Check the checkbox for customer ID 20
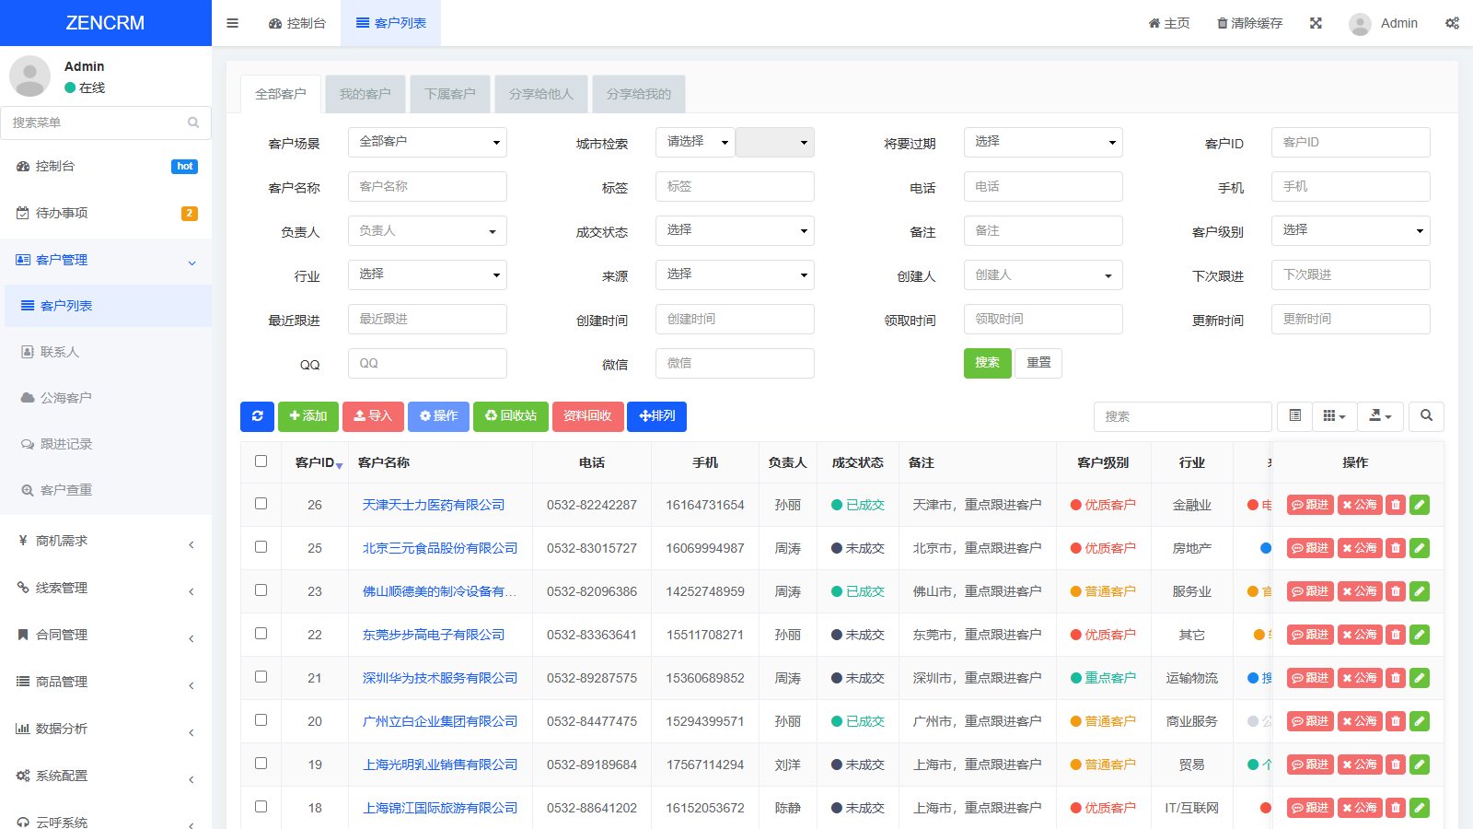 (261, 720)
